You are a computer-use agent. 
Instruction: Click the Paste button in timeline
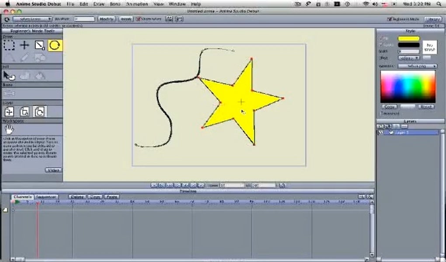point(111,196)
